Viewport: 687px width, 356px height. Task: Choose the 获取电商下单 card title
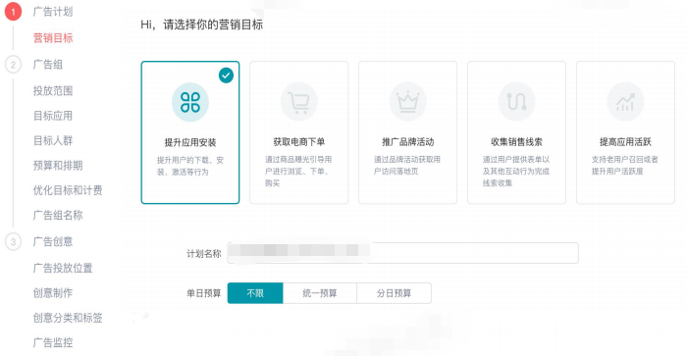click(298, 142)
